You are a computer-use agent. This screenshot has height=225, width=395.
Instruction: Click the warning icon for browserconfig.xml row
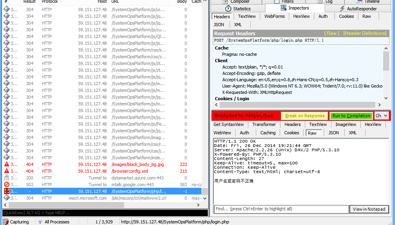(6, 171)
